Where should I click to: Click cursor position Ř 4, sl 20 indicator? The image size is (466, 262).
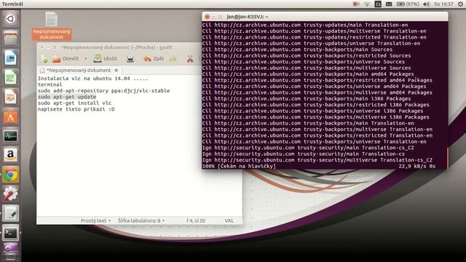coord(196,221)
